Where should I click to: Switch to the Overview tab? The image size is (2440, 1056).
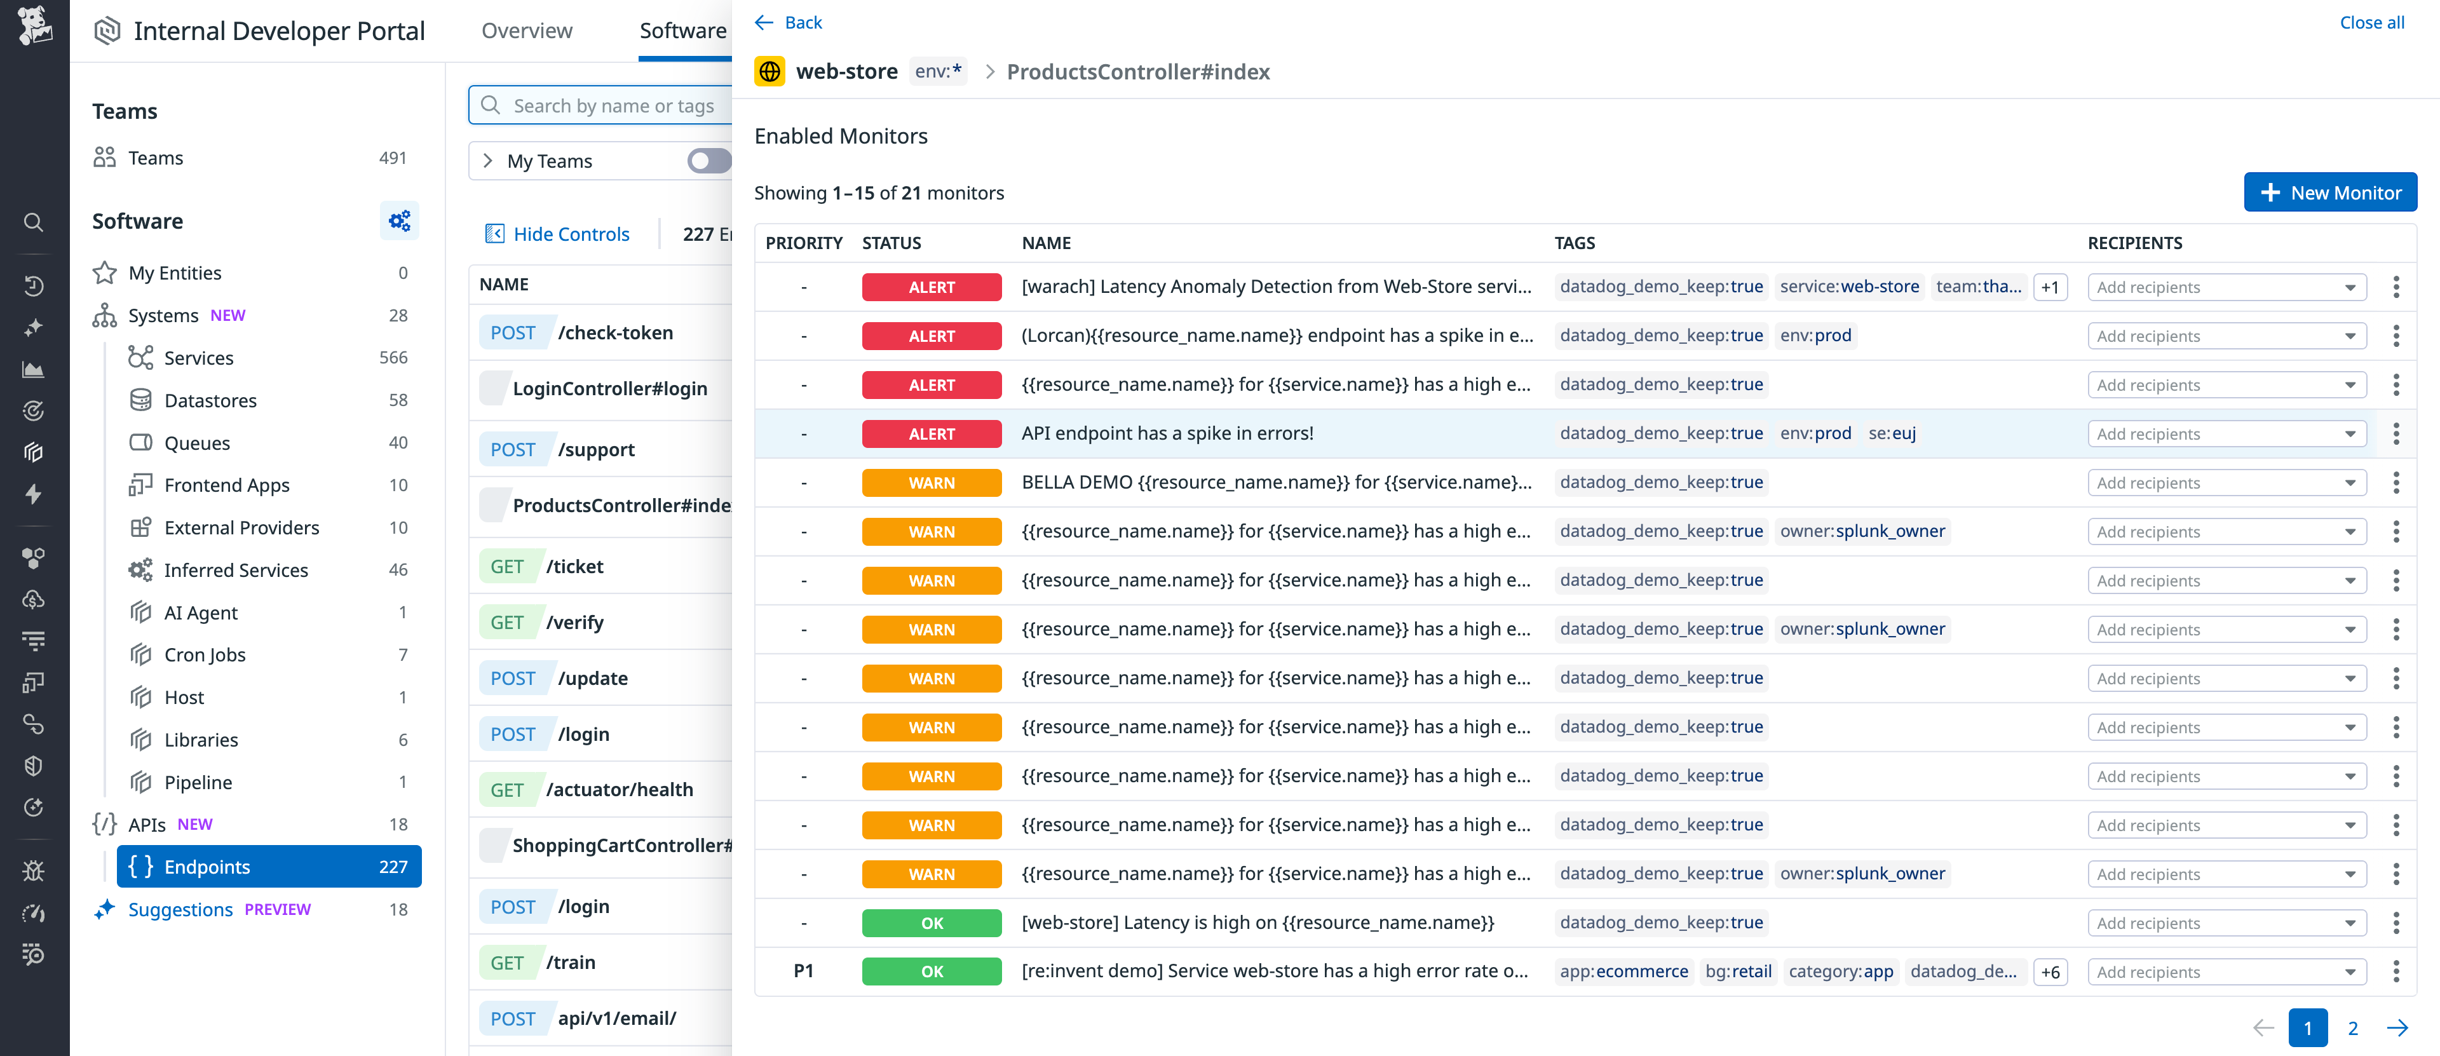[527, 30]
